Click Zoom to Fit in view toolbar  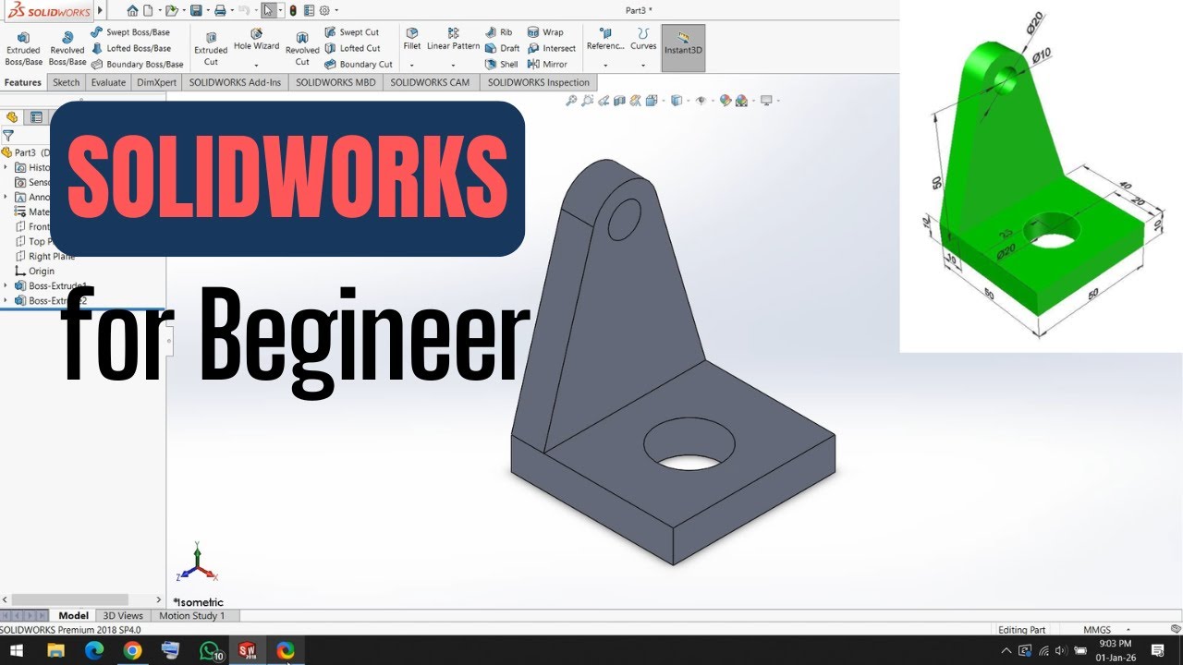(x=572, y=101)
